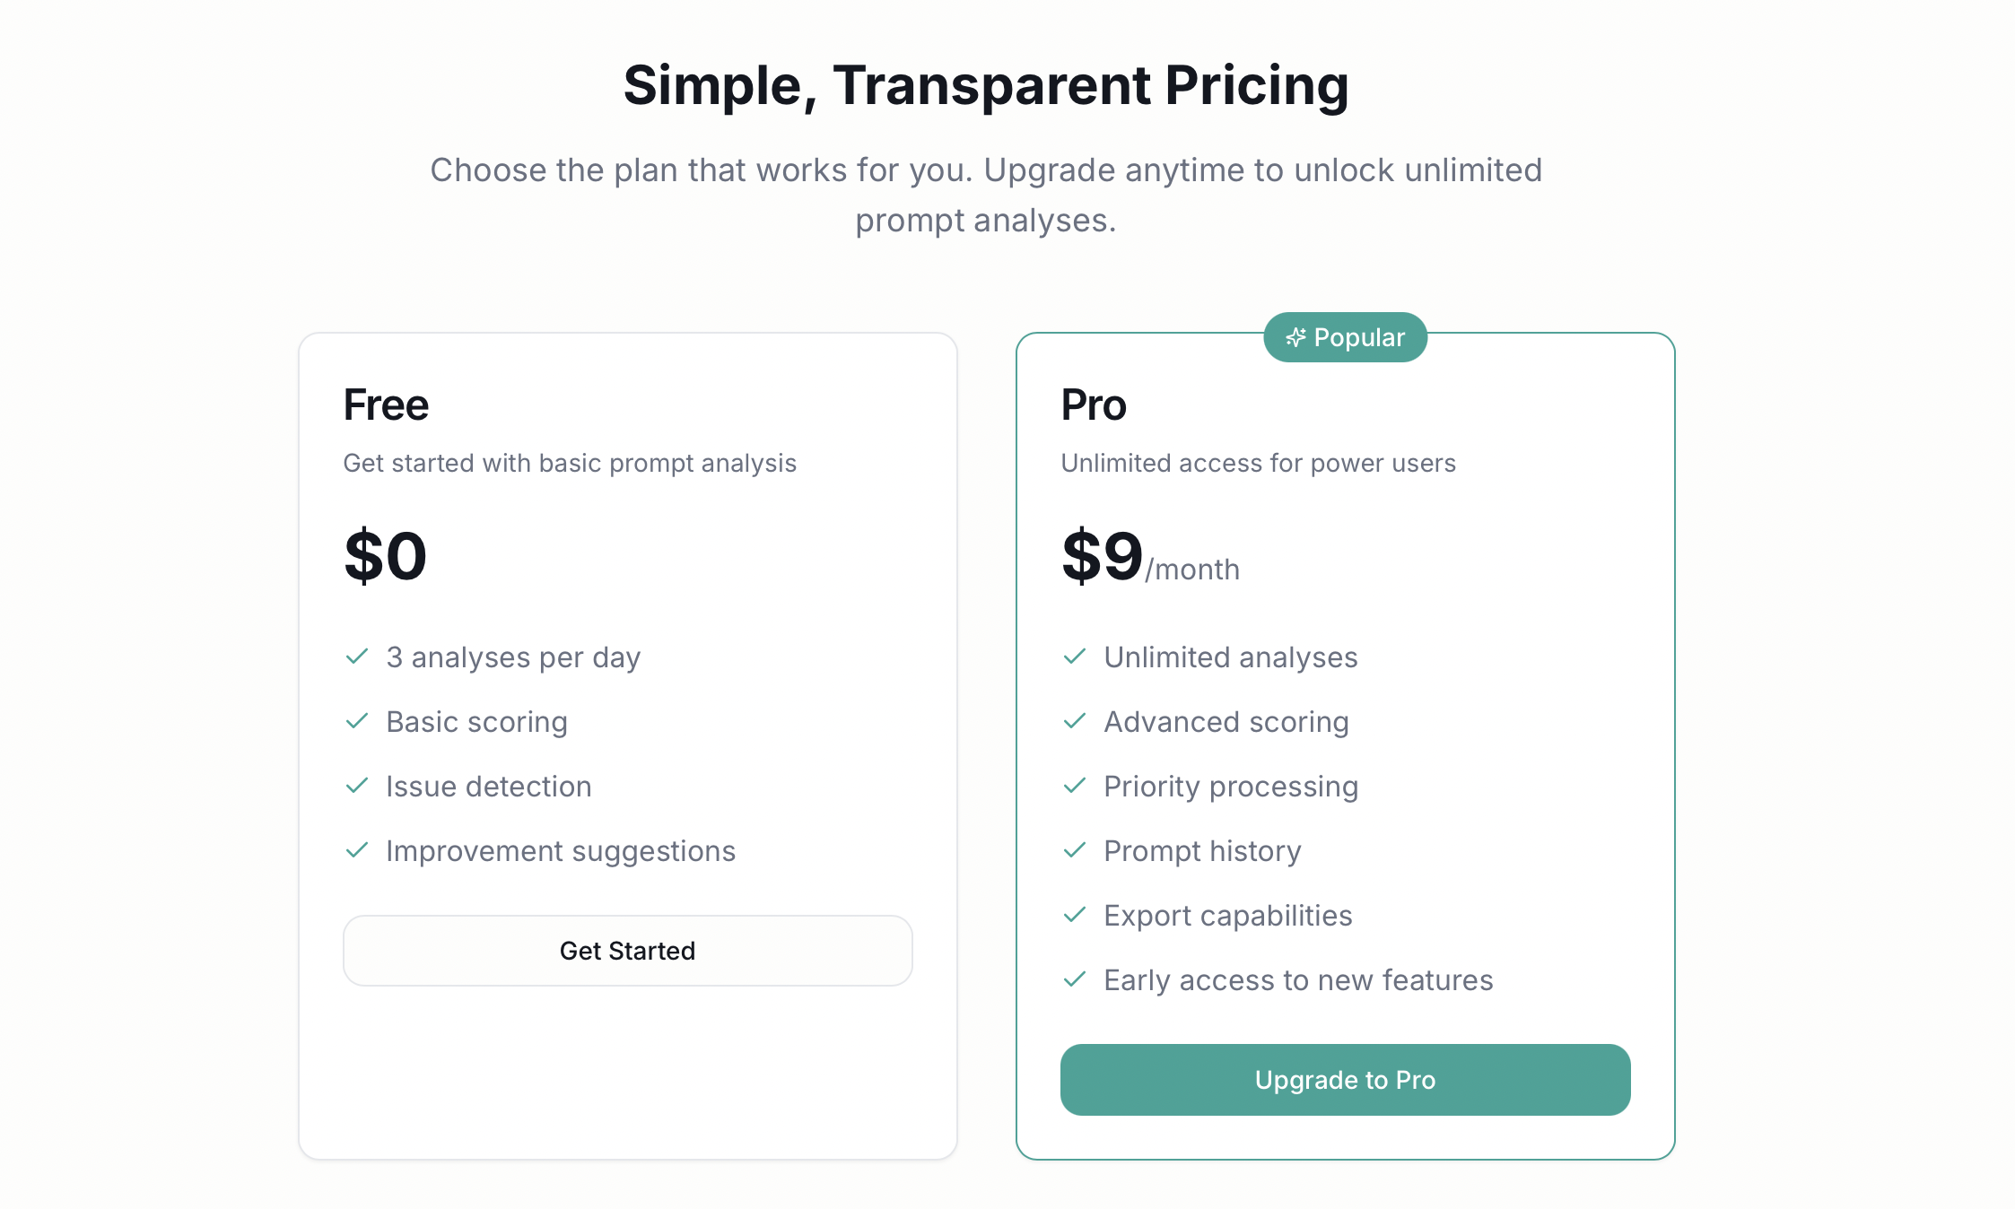Click the checkmark beside '3 analyses per day'
2015x1209 pixels.
pos(357,657)
